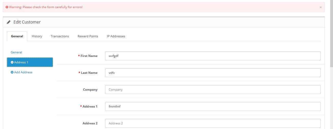Image resolution: width=333 pixels, height=129 pixels.
Task: Dismiss the warning alert with the x
Action: 320,7
